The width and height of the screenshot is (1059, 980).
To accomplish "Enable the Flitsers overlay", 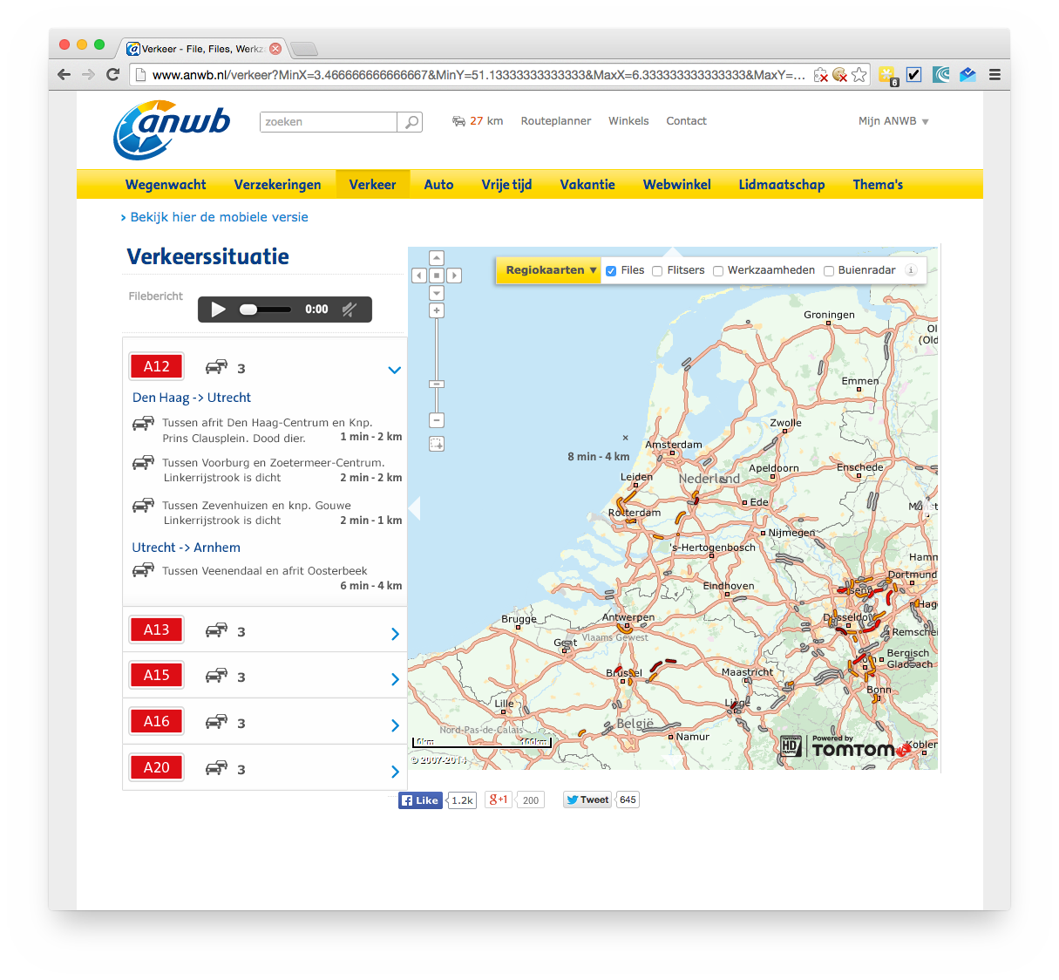I will click(656, 270).
